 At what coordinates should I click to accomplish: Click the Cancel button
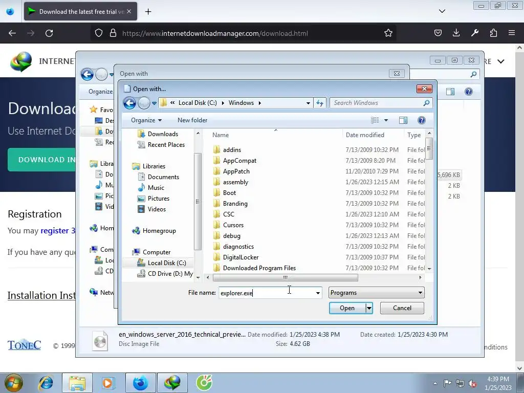pos(402,308)
